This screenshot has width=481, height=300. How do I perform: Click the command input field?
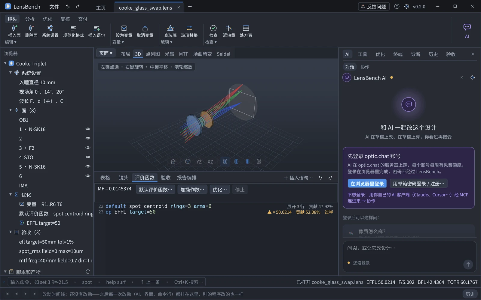point(107,282)
